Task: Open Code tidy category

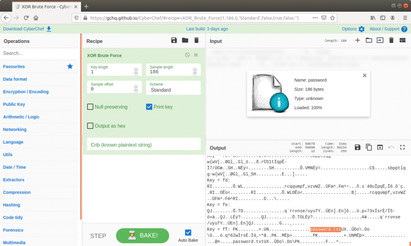Action: (x=39, y=218)
